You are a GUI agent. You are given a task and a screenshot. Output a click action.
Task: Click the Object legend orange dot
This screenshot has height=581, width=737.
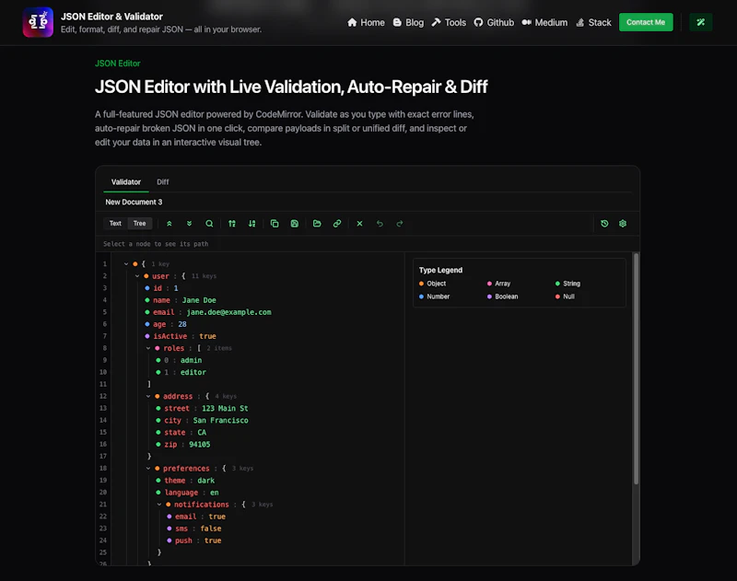coord(421,284)
